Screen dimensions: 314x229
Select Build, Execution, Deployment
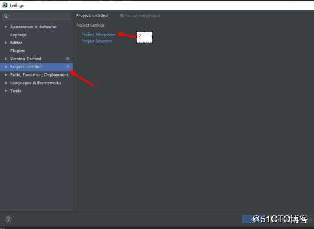(39, 75)
